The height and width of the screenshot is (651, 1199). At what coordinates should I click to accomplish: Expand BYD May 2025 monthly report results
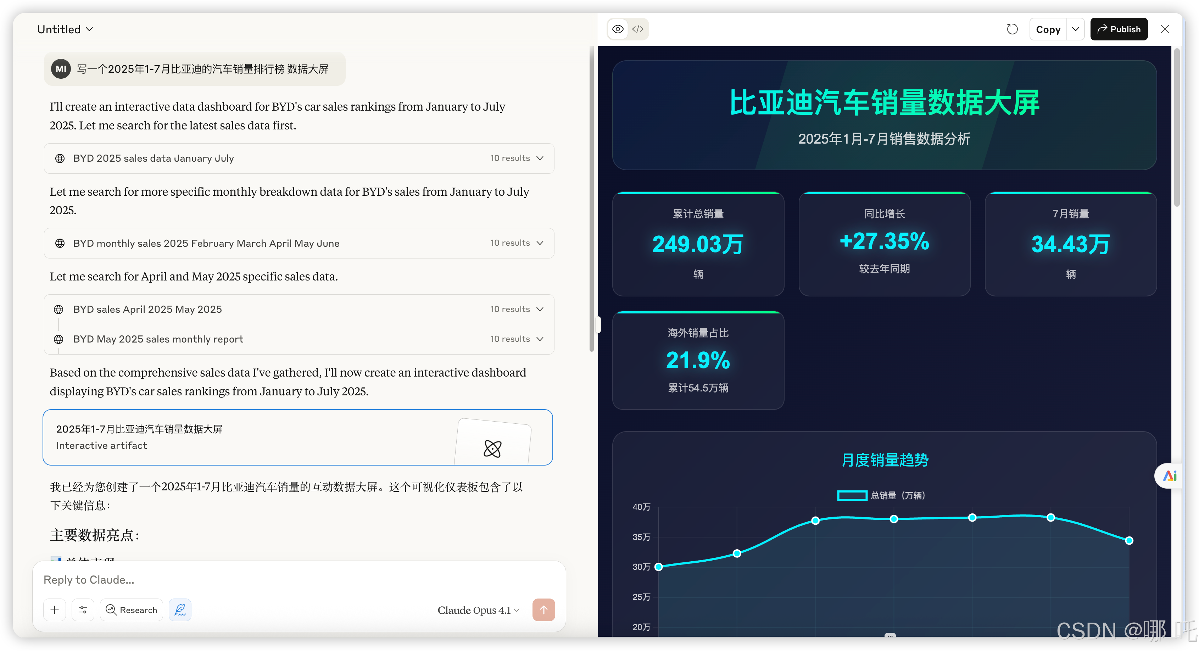pos(540,339)
